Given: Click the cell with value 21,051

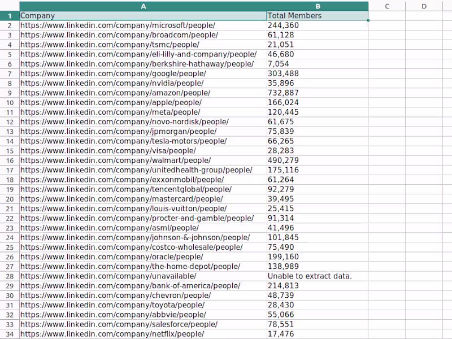Looking at the screenshot, I should [x=318, y=45].
